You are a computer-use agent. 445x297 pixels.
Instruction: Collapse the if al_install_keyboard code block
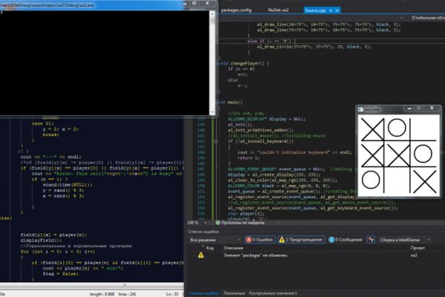(216, 141)
